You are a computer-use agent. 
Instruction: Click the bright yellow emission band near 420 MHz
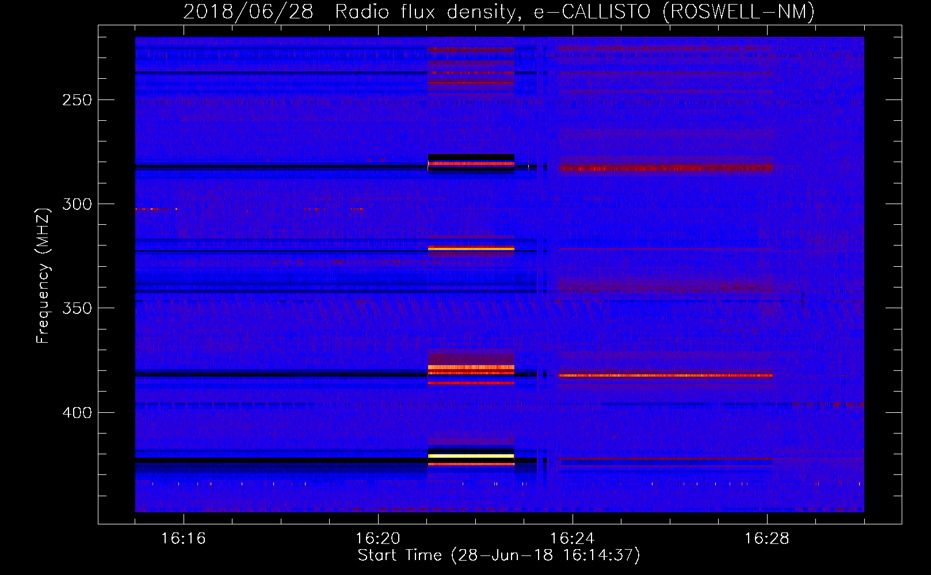click(x=471, y=456)
